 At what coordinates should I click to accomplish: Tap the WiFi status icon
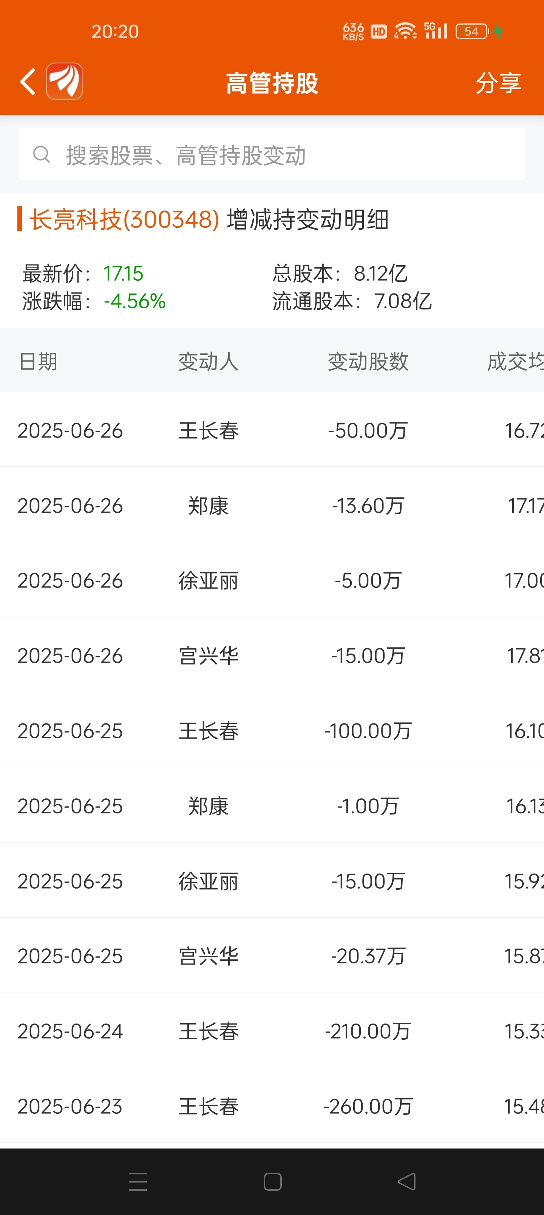[405, 31]
